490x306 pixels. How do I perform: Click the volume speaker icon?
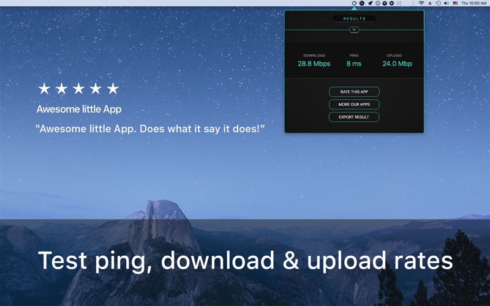click(447, 3)
